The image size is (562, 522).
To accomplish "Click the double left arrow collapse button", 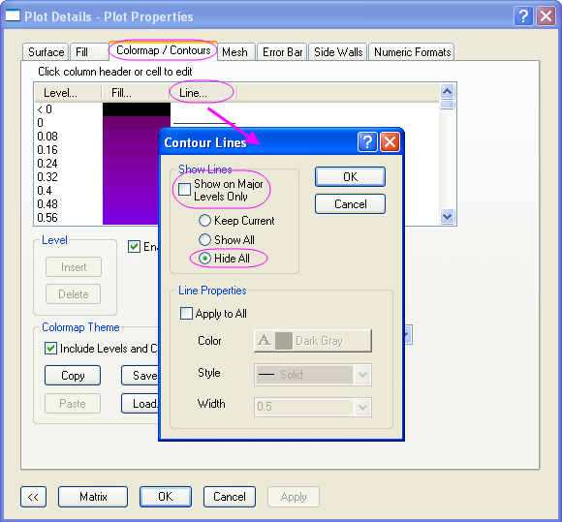I will tap(33, 497).
